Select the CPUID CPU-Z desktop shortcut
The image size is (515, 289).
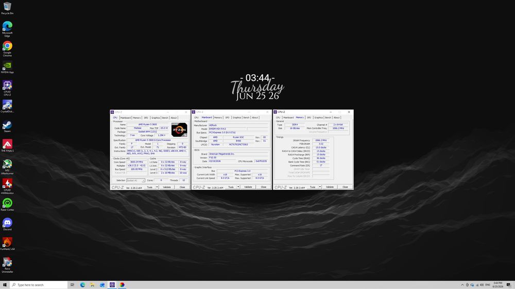click(7, 88)
